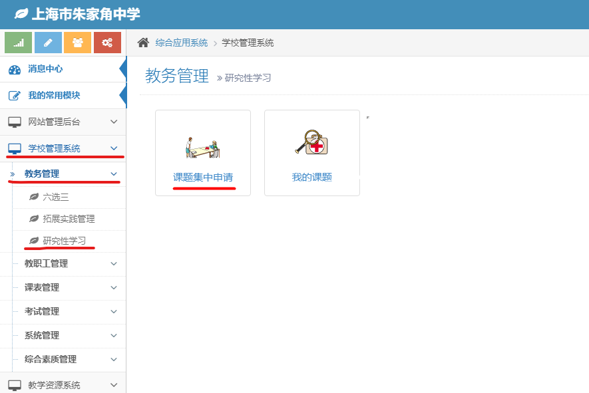Viewport: 589px width, 393px height.
Task: Select 拓展实践管理 in sidebar tree
Action: coord(69,219)
